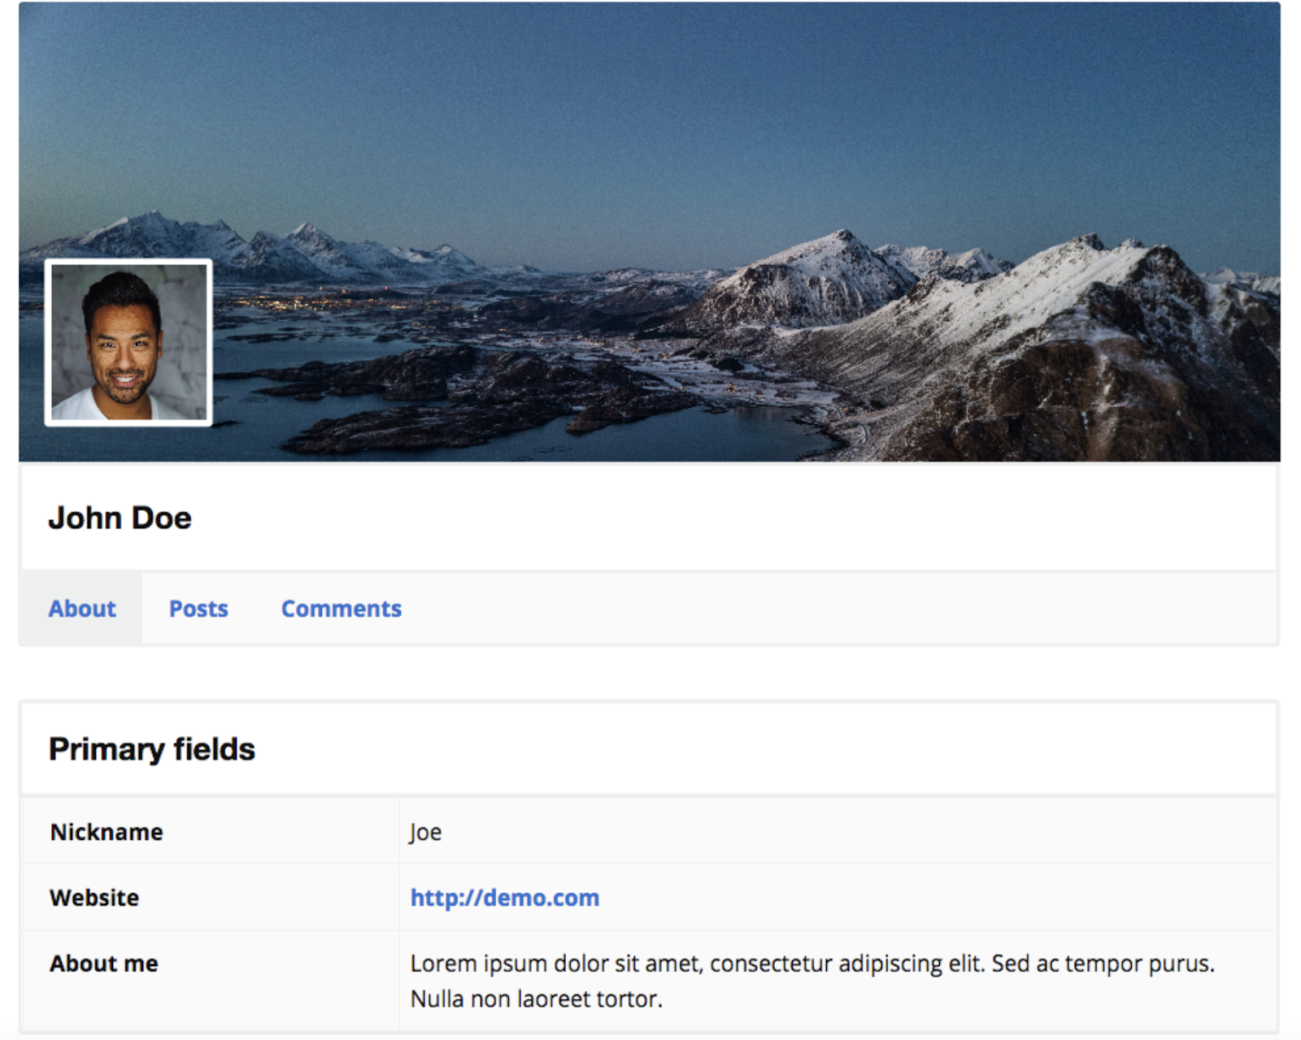1301x1040 pixels.
Task: Click John Doe's profile avatar photo
Action: click(x=128, y=342)
